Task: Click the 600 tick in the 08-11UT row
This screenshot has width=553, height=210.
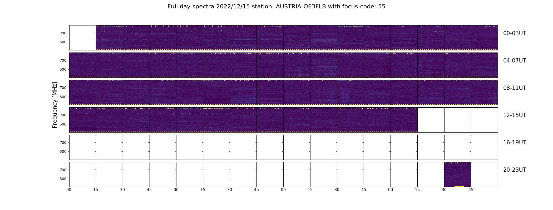Action: [63, 97]
